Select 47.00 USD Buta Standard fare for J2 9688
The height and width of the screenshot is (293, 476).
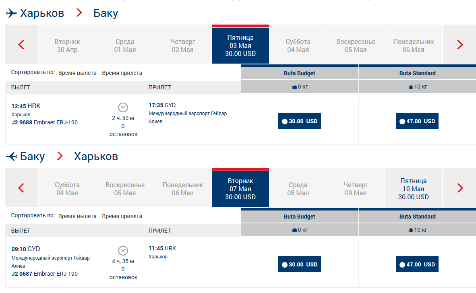click(x=417, y=121)
